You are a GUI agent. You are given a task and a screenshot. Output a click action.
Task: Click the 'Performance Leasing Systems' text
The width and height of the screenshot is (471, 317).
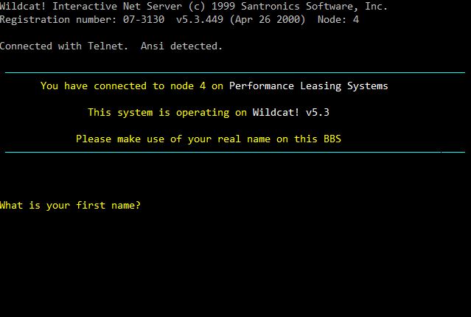309,86
